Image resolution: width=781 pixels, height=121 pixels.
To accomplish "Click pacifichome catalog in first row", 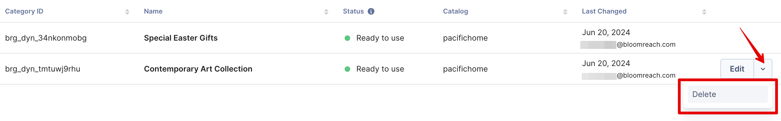I will coord(465,38).
